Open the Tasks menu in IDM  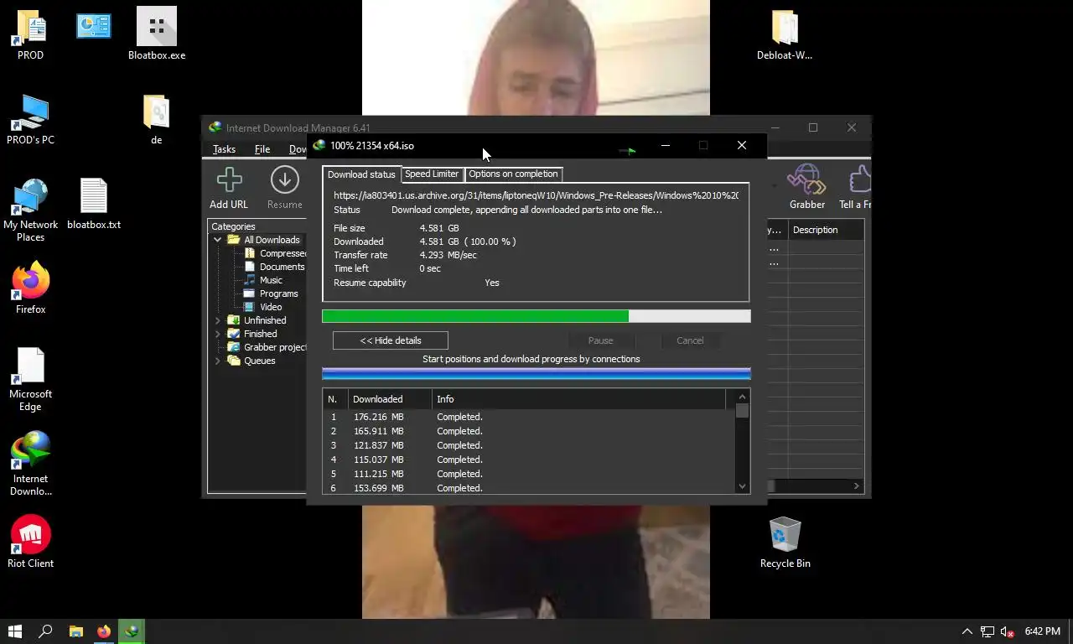coord(224,149)
